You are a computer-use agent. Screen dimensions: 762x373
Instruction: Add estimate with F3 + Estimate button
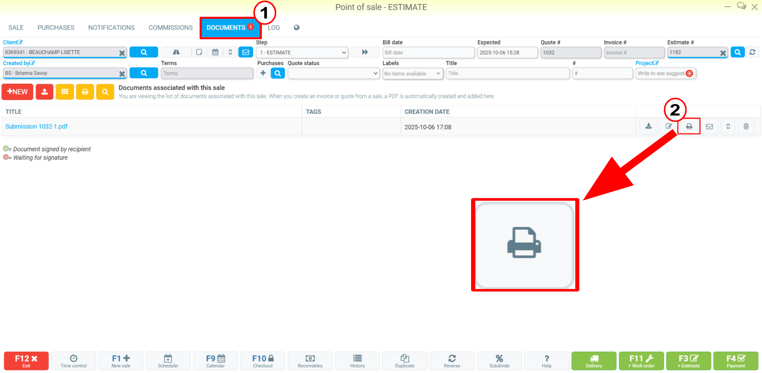688,361
